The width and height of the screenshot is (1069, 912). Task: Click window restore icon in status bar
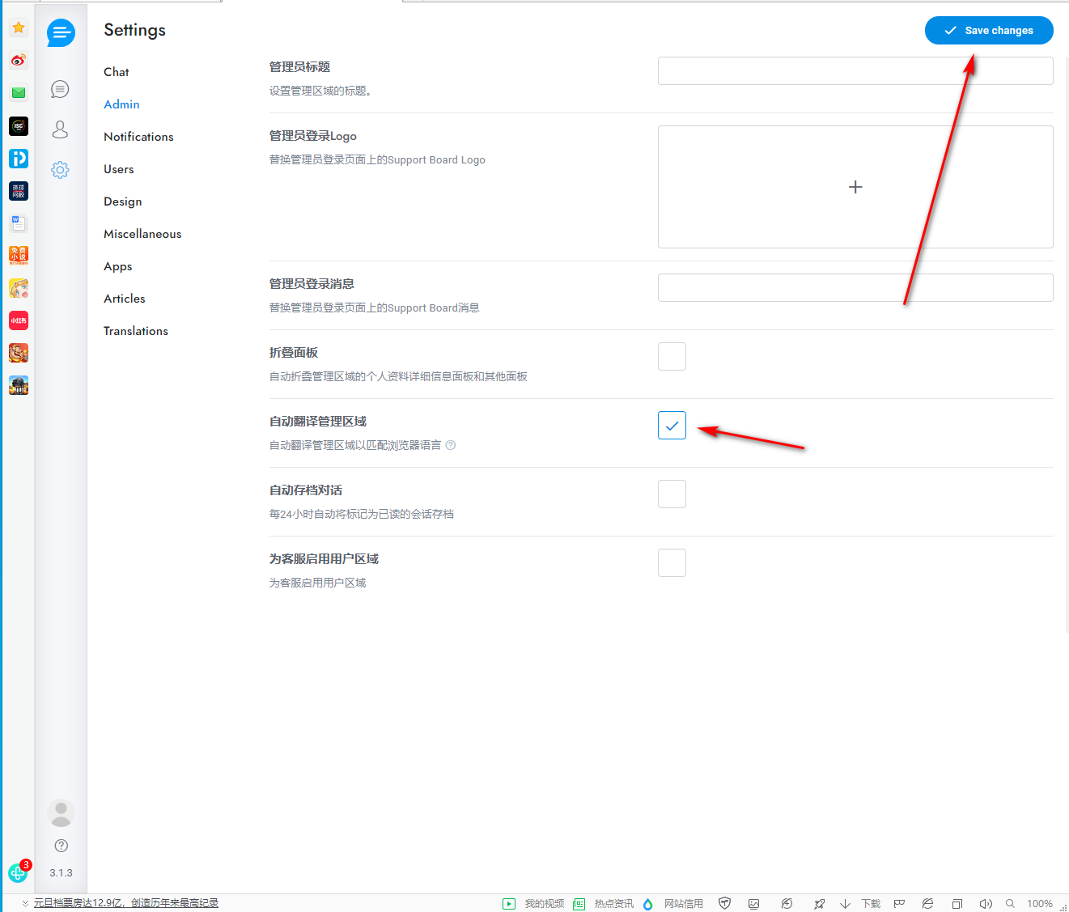957,904
